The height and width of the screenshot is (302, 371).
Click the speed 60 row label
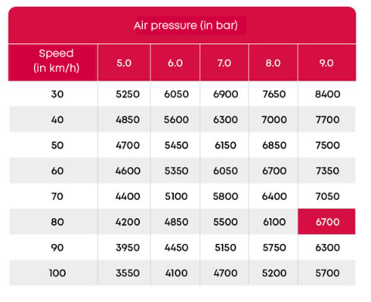(57, 170)
